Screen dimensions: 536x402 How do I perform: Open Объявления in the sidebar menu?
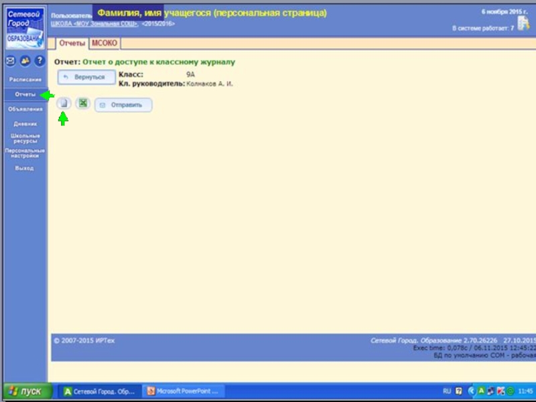pyautogui.click(x=25, y=109)
